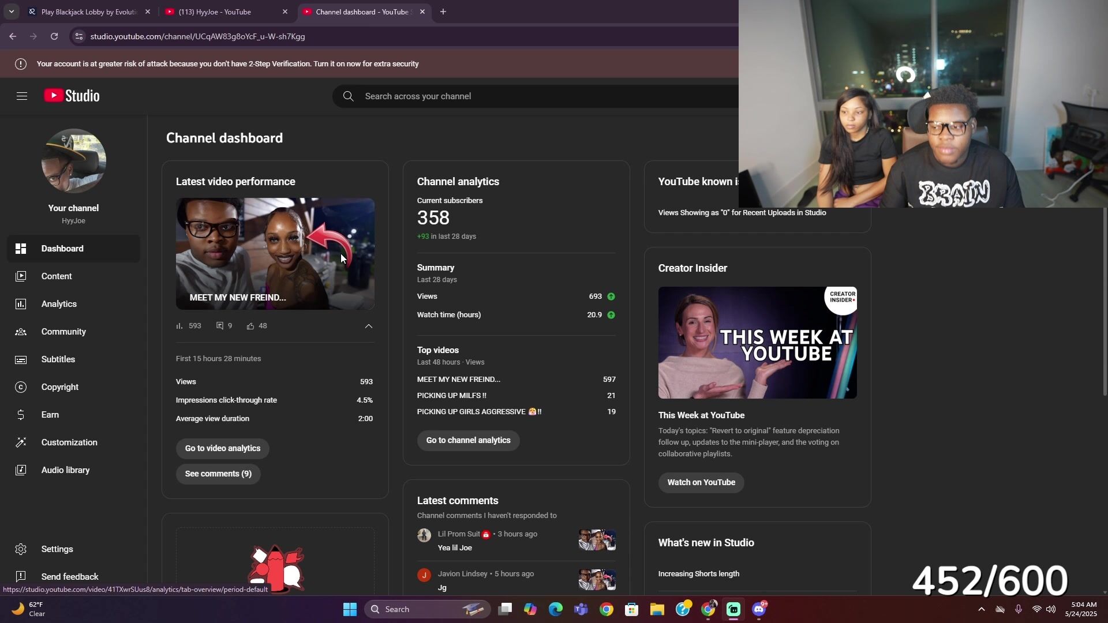Click See comments (9) button

[218, 474]
